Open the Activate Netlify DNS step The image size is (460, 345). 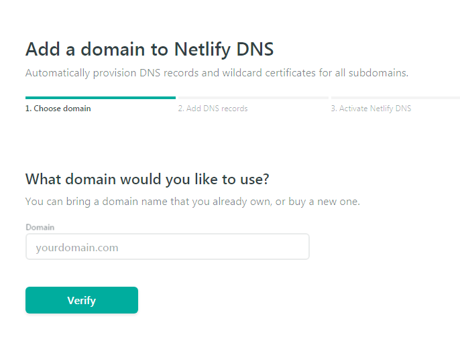point(371,109)
